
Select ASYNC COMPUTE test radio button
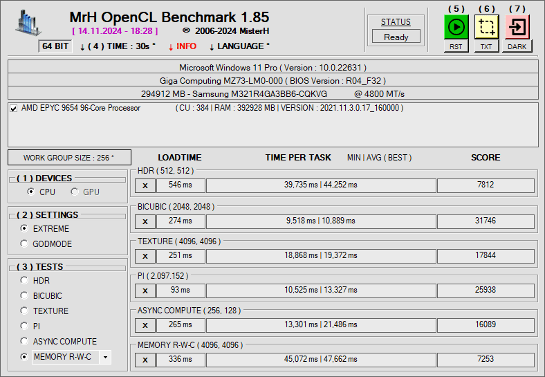[x=24, y=341]
